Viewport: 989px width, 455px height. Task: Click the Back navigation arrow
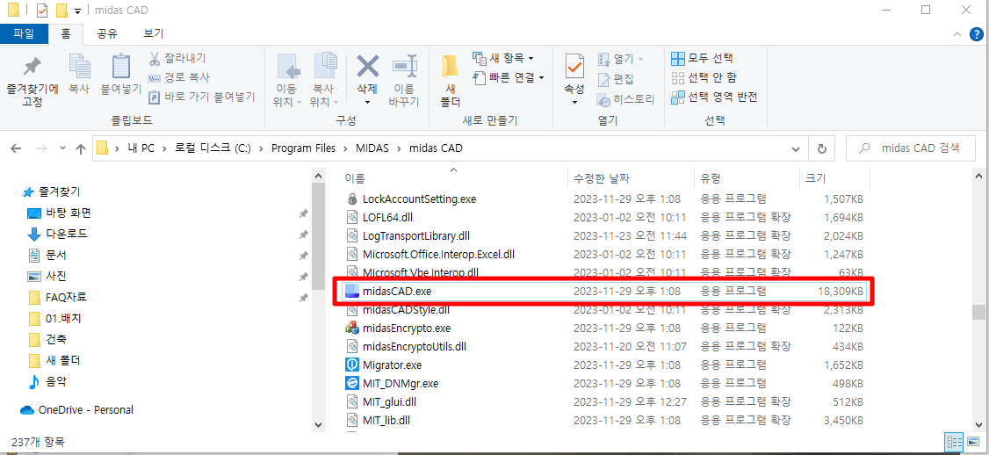17,149
